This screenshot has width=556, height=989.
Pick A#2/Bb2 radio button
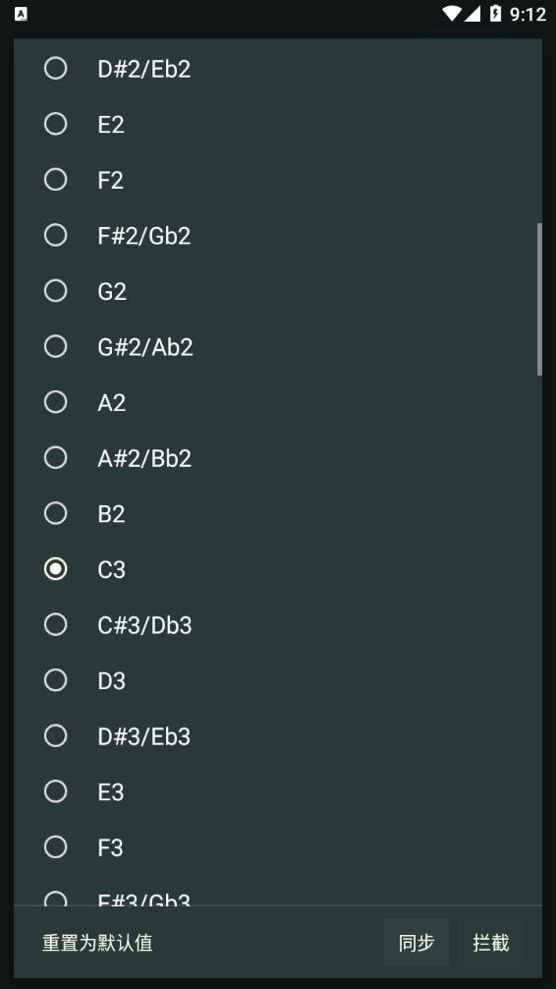[x=277, y=457]
